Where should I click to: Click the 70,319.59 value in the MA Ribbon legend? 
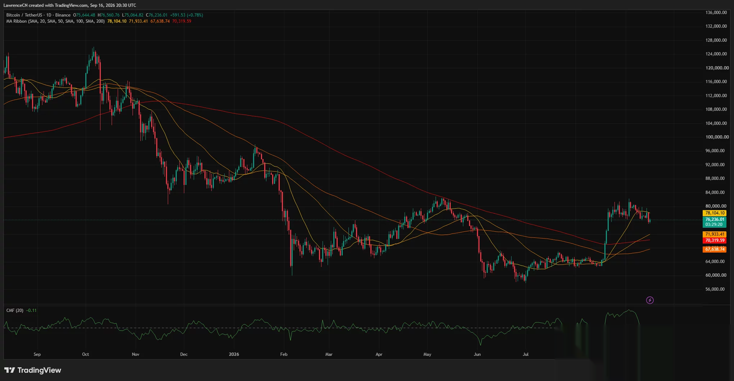point(181,21)
